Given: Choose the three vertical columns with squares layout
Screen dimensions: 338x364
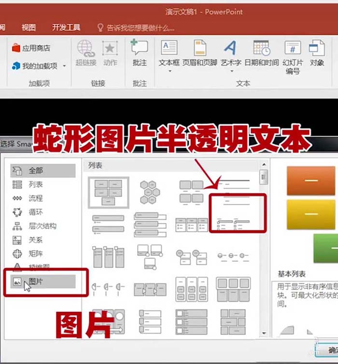Looking at the screenshot, I should pyautogui.click(x=108, y=257).
